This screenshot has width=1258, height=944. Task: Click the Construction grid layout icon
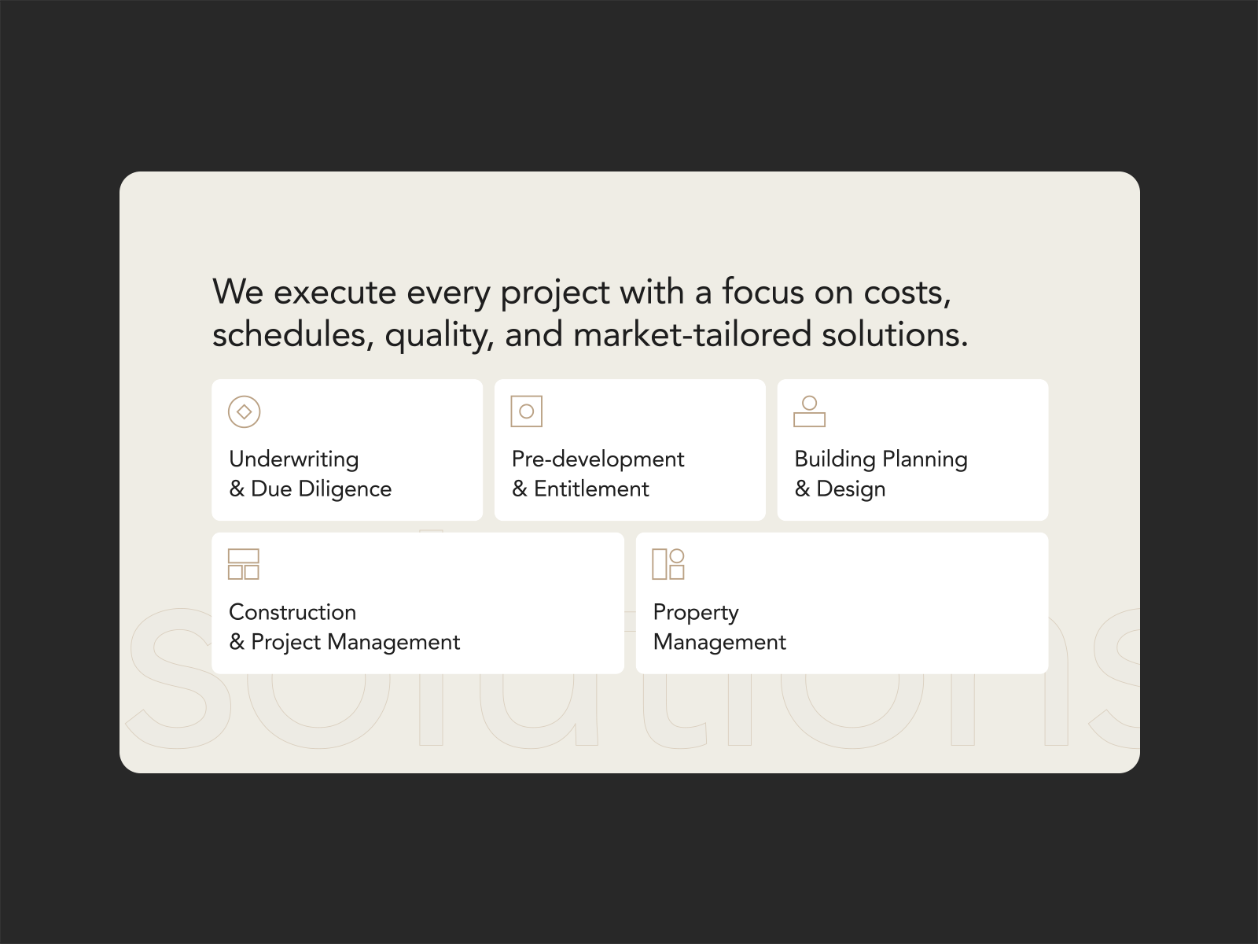click(x=244, y=564)
